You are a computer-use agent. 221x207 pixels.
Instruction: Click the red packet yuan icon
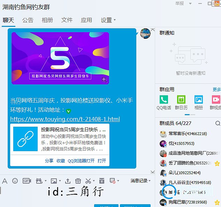click(x=102, y=181)
